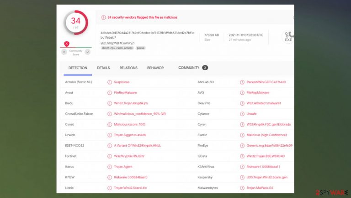The height and width of the screenshot is (198, 351).
Task: Click Malicious (high Confidence) Elastic result
Action: (x=266, y=135)
